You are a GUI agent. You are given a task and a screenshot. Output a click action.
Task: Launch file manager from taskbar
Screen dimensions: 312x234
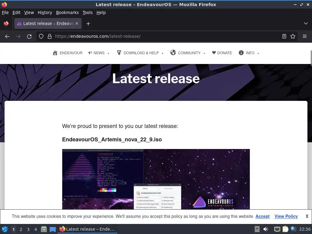click(44, 229)
